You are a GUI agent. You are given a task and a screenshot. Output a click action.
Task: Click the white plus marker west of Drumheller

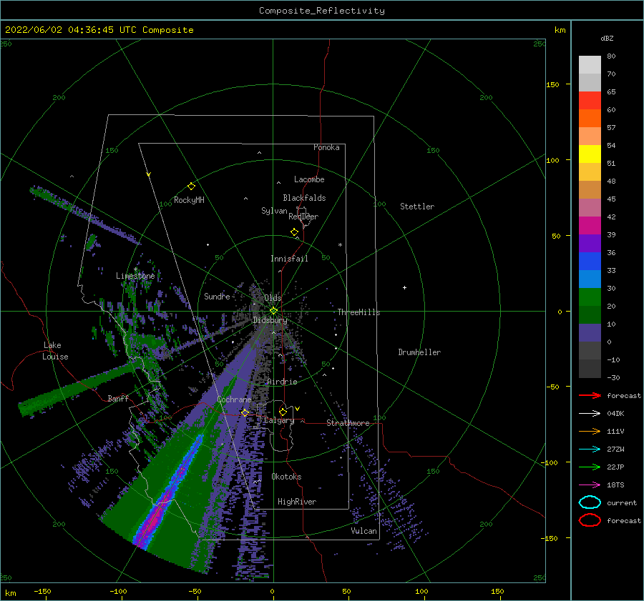(404, 287)
